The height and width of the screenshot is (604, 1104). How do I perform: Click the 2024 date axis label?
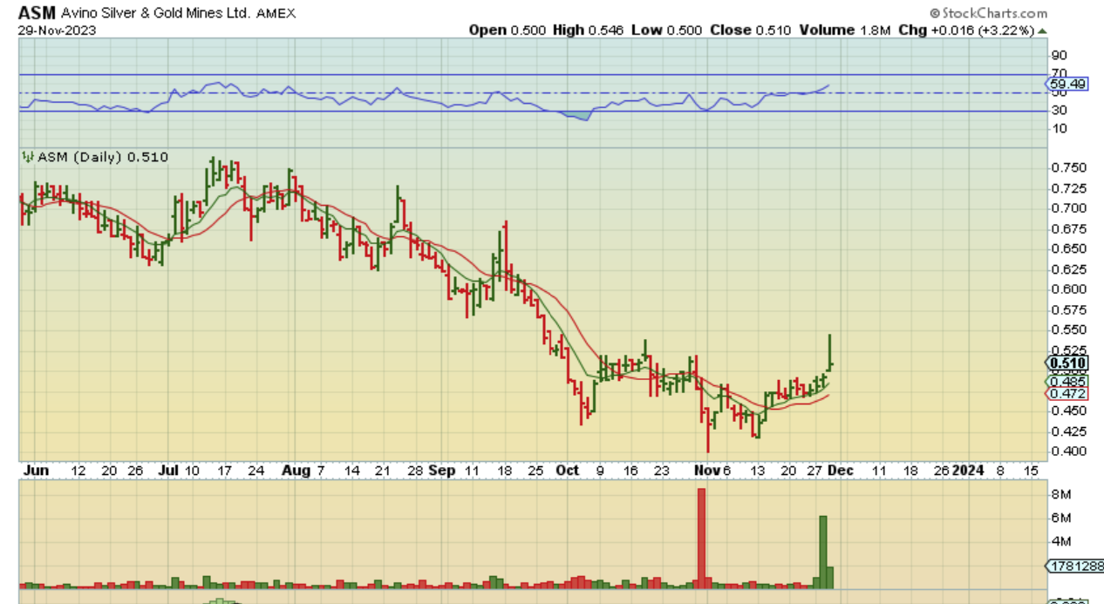point(967,470)
